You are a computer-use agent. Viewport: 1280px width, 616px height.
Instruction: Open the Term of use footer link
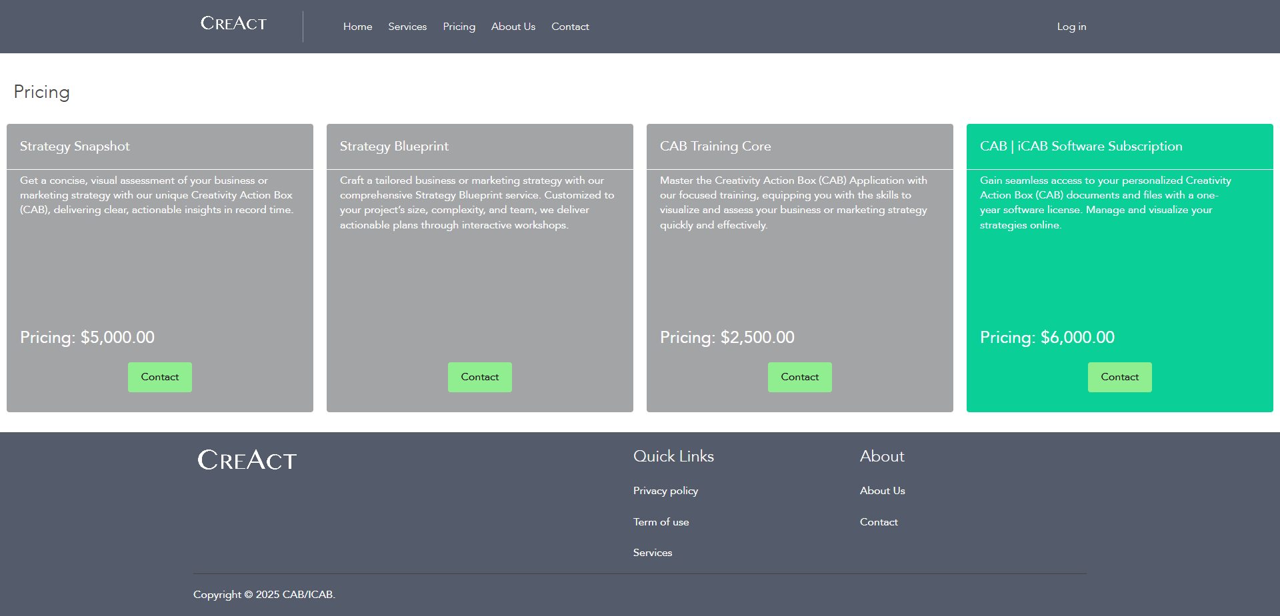click(x=661, y=522)
